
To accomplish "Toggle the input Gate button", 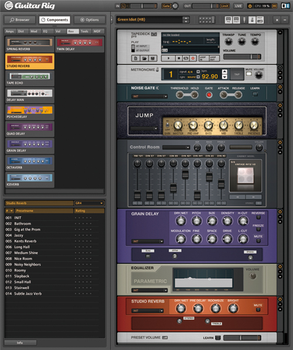I will [166, 6].
